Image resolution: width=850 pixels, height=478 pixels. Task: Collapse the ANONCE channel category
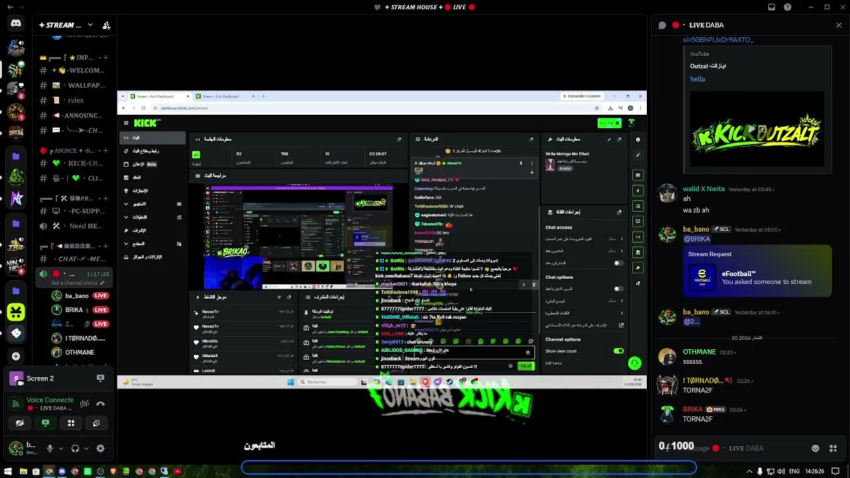click(70, 151)
